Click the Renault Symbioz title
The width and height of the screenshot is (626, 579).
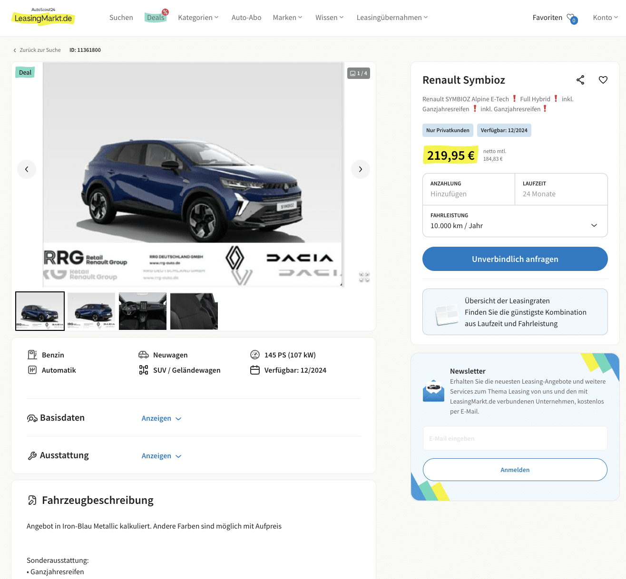(464, 80)
